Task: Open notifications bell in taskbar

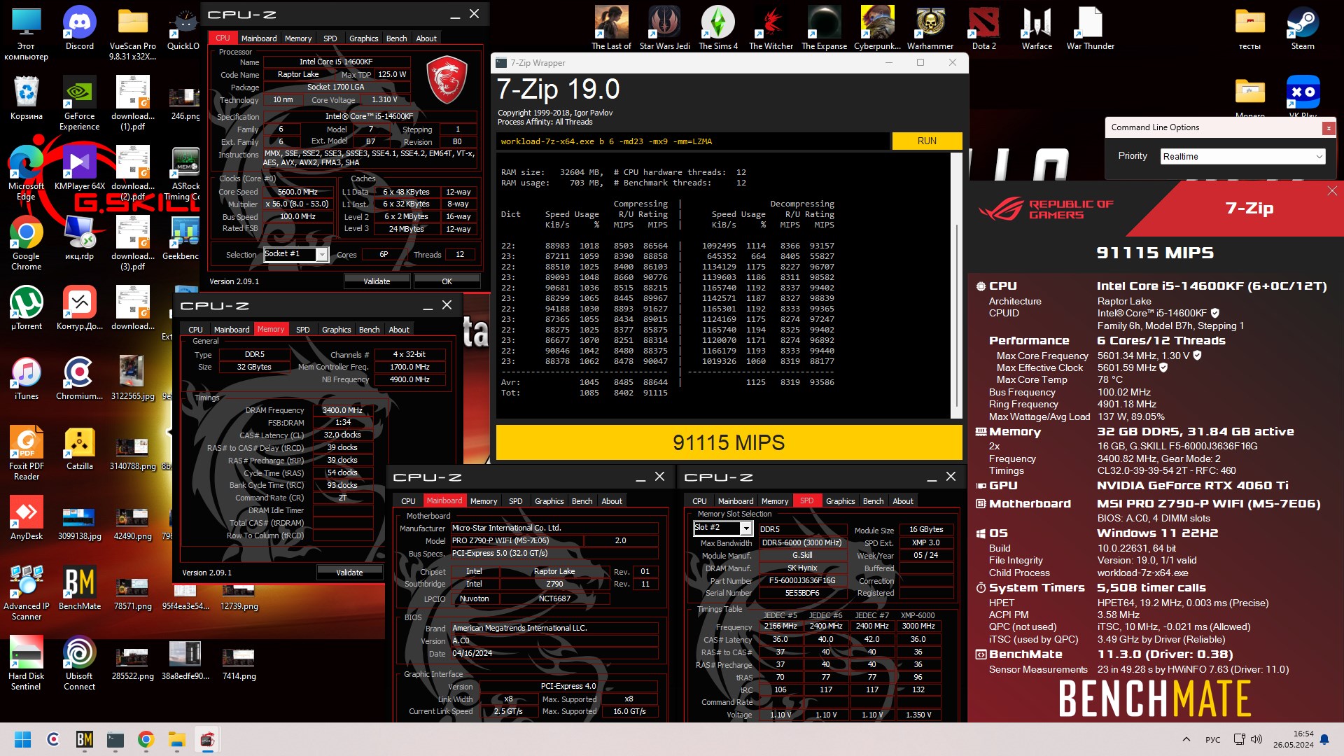Action: 1324,739
